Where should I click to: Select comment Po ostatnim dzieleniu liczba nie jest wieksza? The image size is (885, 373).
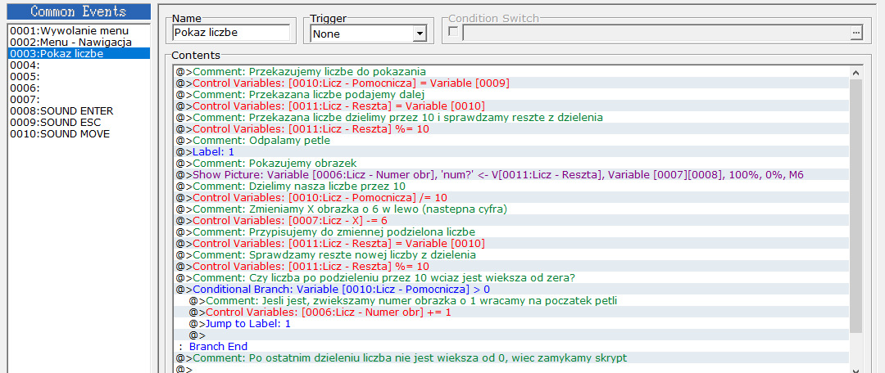[511, 357]
